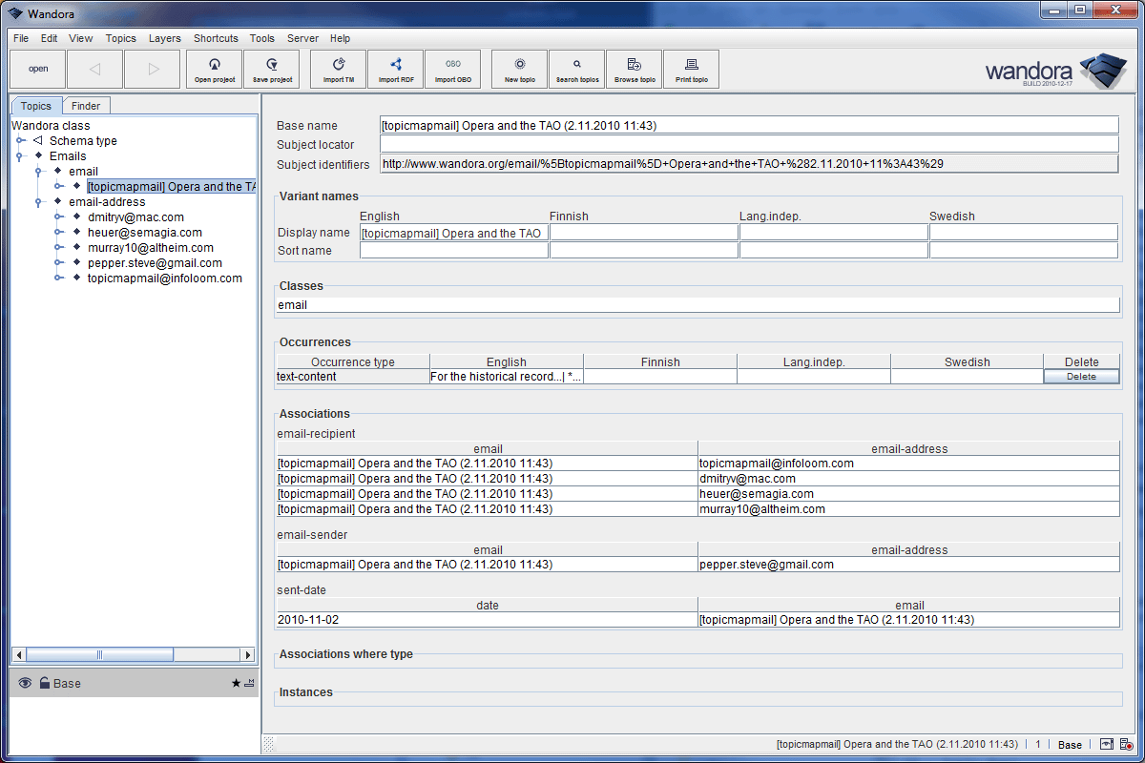The height and width of the screenshot is (763, 1145).
Task: Switch to the Finder tab
Action: [86, 105]
